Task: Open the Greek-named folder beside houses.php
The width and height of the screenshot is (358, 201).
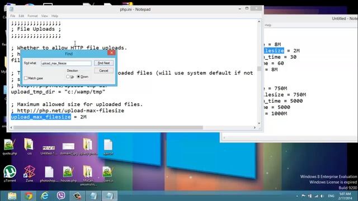Action: [88, 175]
